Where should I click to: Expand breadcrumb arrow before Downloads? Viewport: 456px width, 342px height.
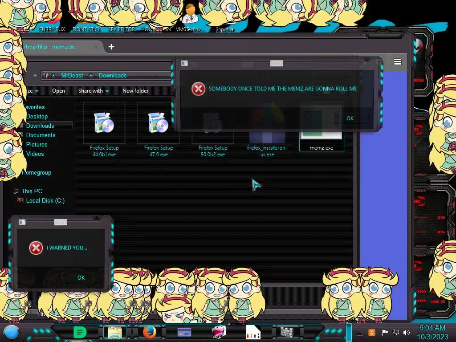pyautogui.click(x=91, y=75)
